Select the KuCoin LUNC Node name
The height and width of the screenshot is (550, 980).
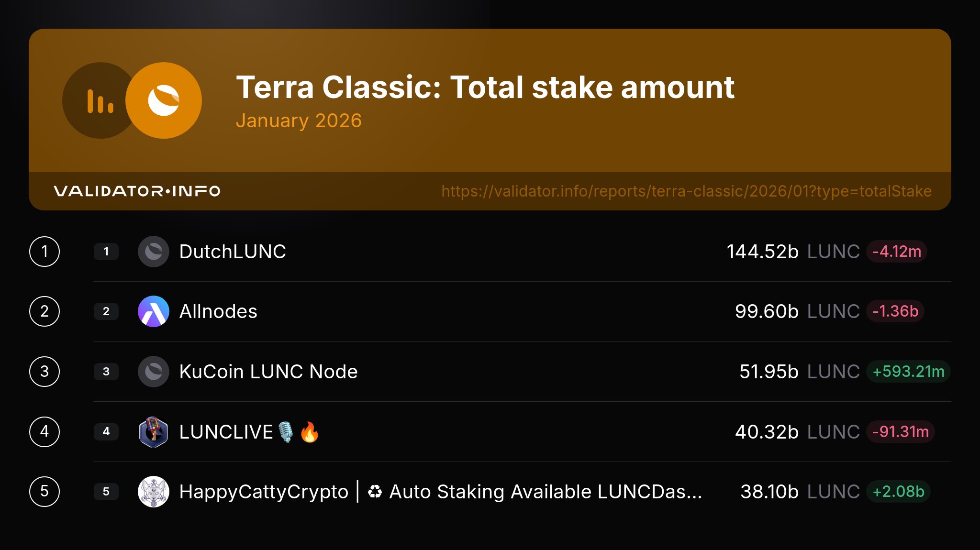[268, 372]
